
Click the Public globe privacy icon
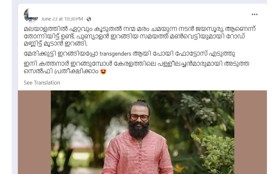(89, 19)
